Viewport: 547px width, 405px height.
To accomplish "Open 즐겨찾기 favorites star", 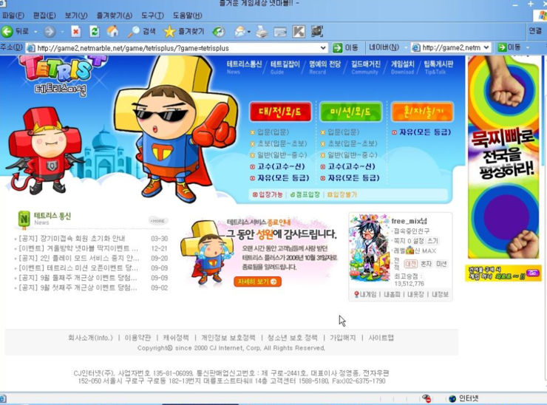I will 183,31.
